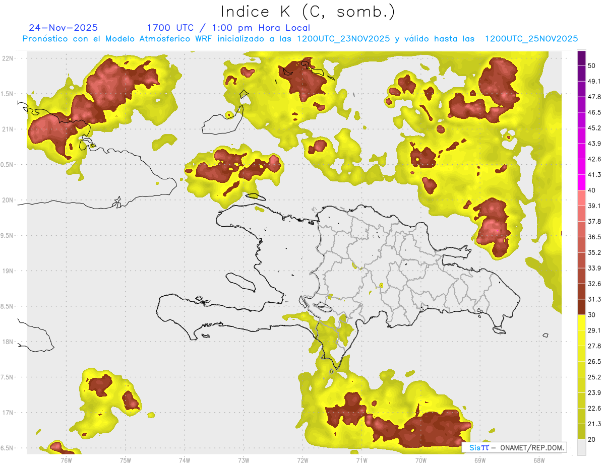This screenshot has width=605, height=467.
Task: Pick the dark purple color band above 50
Action: coord(581,58)
